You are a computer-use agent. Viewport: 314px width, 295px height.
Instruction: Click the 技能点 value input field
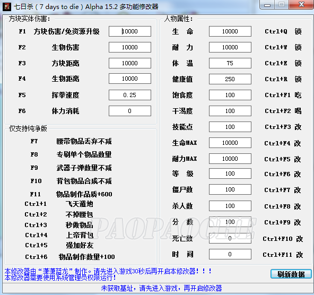click(230, 127)
